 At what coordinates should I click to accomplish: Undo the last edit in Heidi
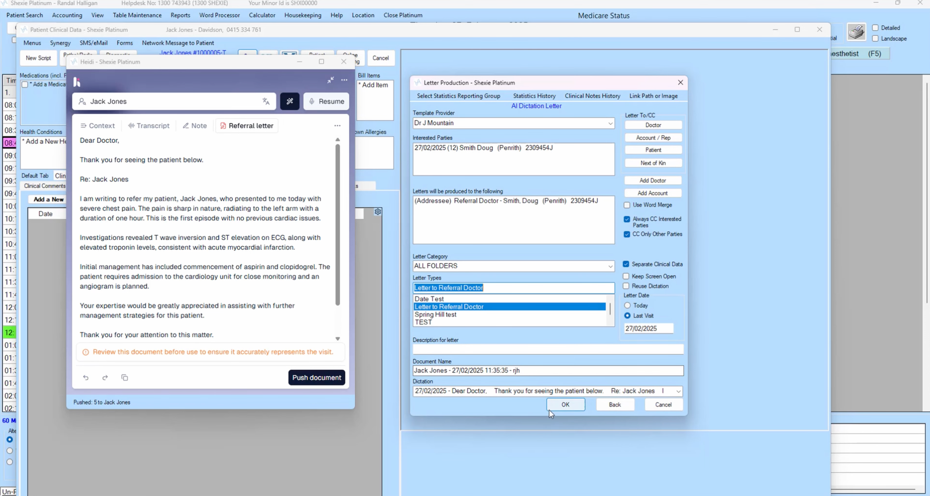pos(85,377)
